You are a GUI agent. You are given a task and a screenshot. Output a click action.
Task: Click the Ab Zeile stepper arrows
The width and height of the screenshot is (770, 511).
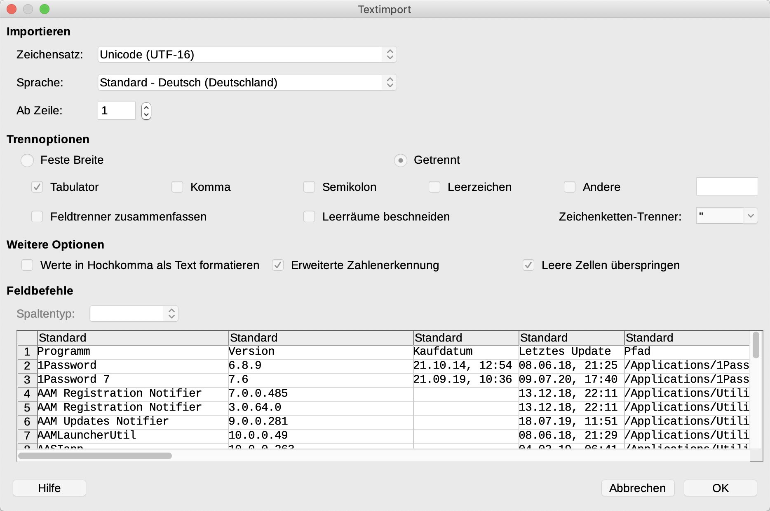click(146, 111)
